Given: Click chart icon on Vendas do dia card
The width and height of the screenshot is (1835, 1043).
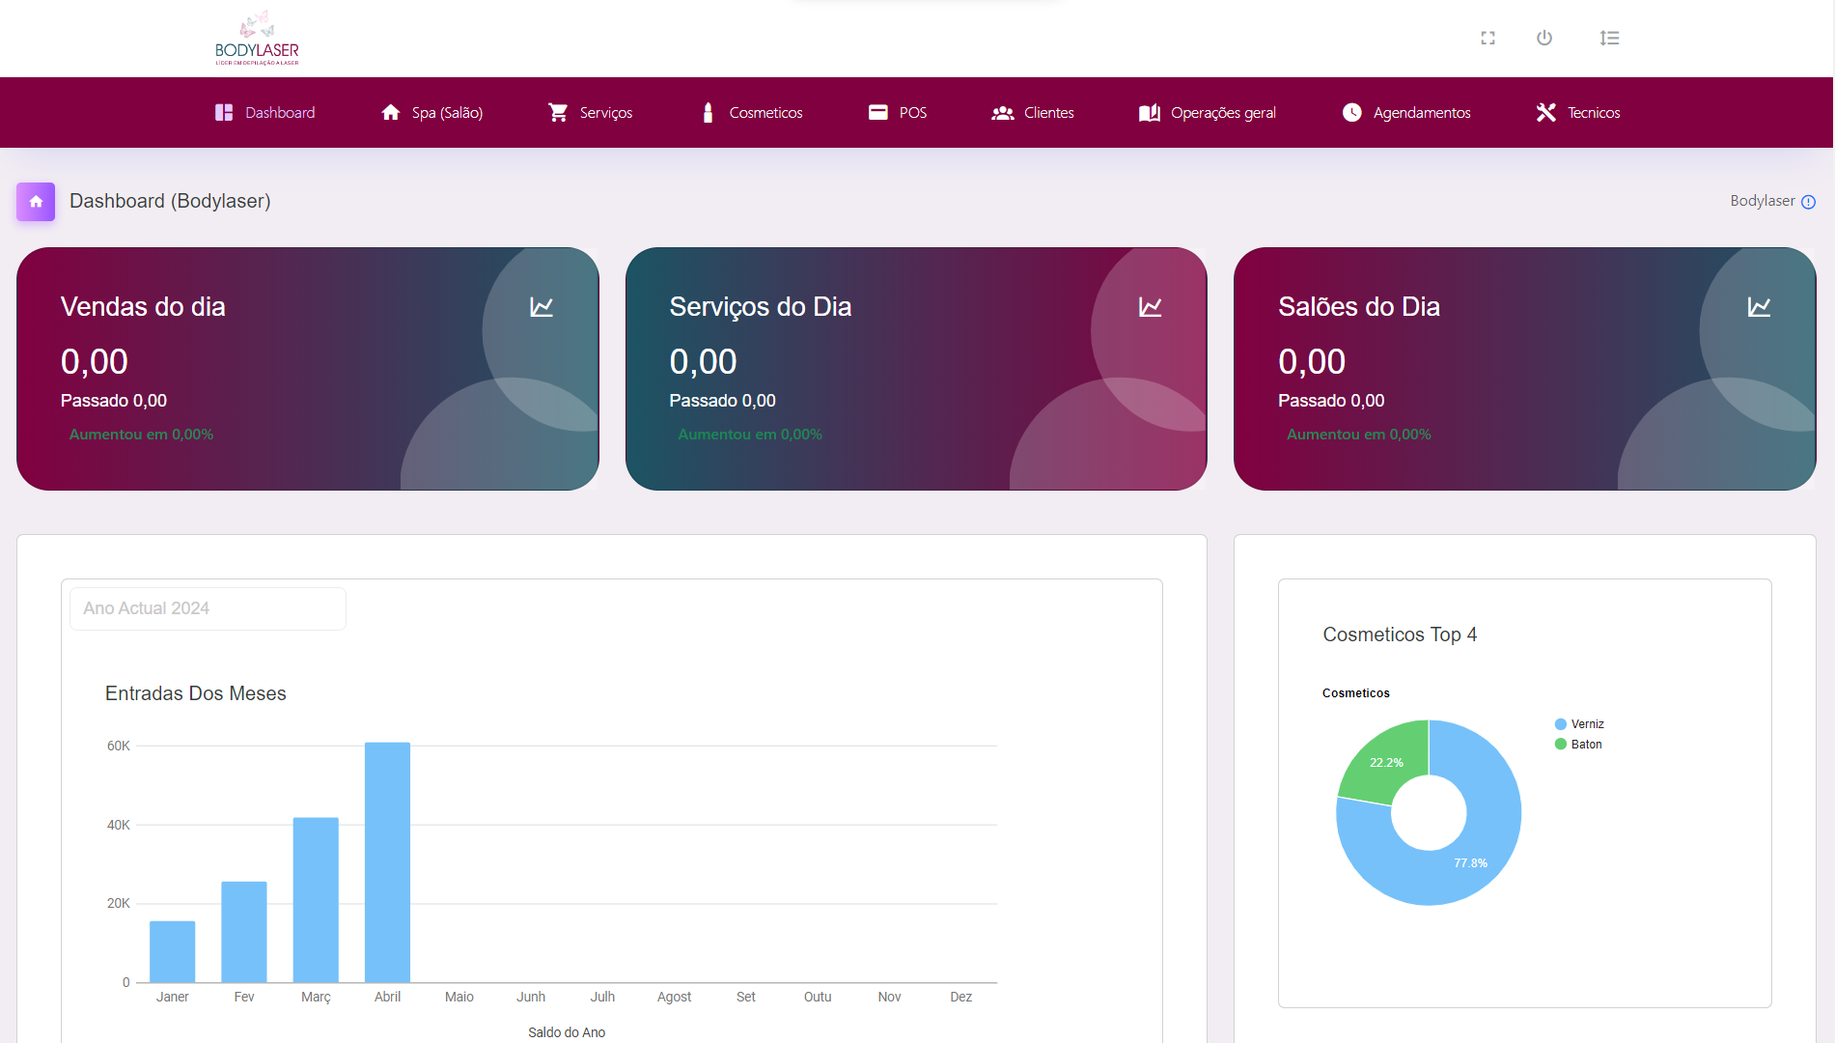Looking at the screenshot, I should pos(542,307).
